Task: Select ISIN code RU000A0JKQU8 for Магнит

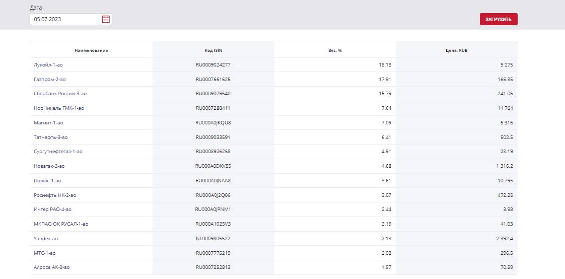Action: (x=214, y=122)
